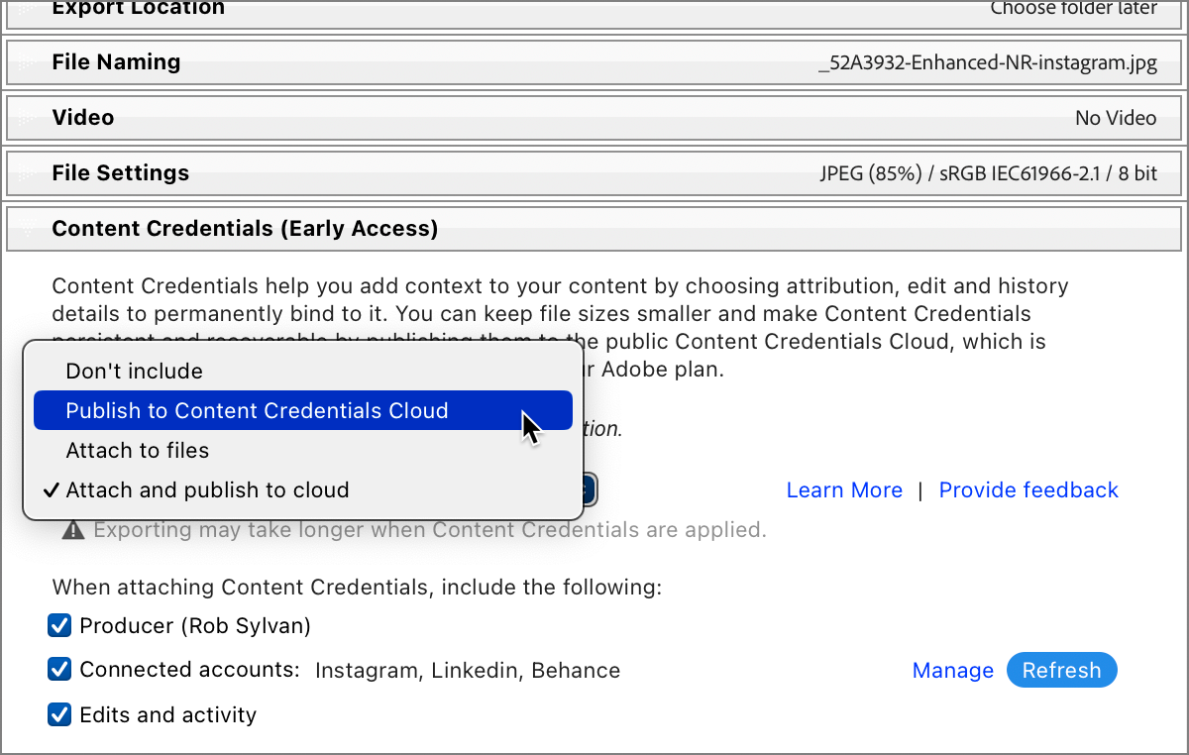The width and height of the screenshot is (1189, 755).
Task: Uncheck the Producer (Rob Sylvan) checkbox
Action: point(60,626)
